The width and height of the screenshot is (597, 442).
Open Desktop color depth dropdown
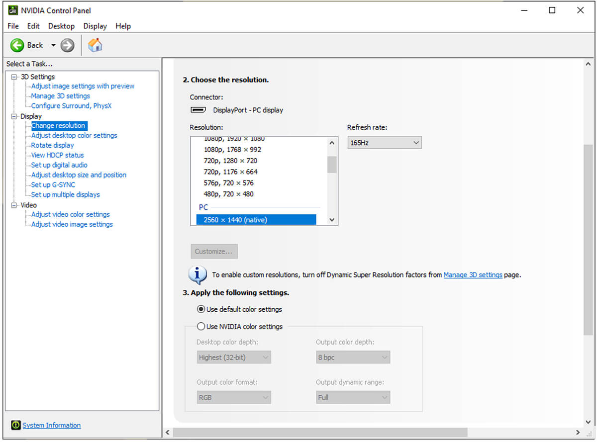[x=234, y=357]
